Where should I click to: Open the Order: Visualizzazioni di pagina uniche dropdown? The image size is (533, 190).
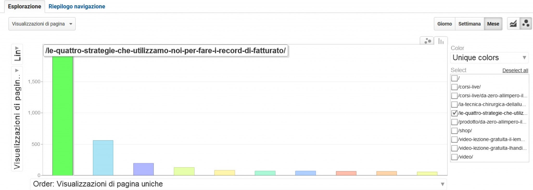pos(238,184)
